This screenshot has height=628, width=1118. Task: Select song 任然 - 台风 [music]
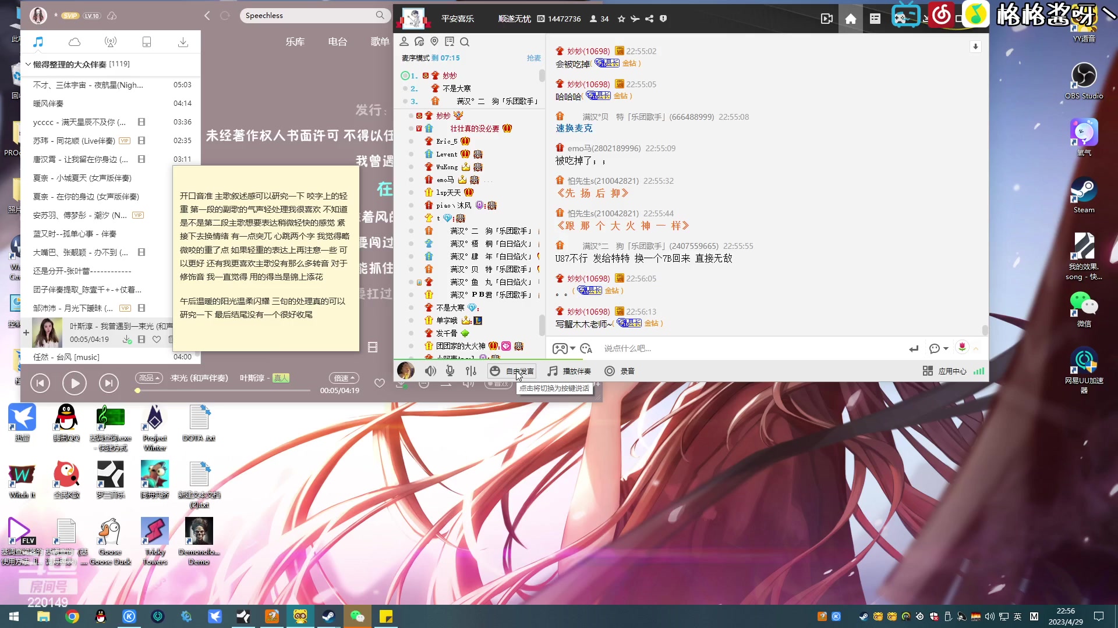(111, 357)
